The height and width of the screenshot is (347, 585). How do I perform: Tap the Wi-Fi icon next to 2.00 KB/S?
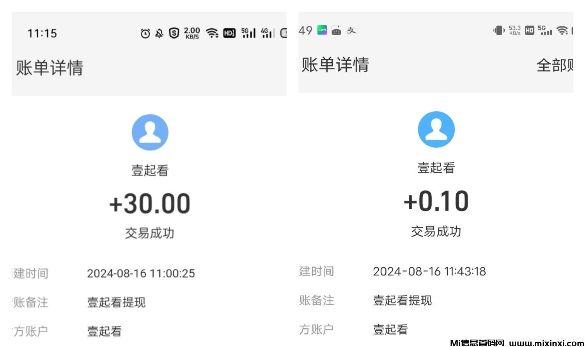pyautogui.click(x=212, y=33)
